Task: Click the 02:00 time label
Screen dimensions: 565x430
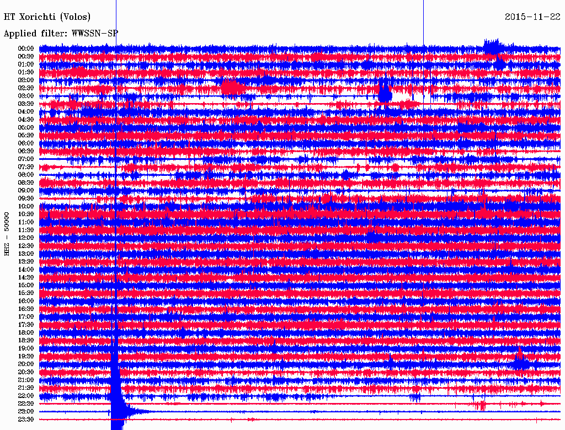Action: tap(25, 80)
